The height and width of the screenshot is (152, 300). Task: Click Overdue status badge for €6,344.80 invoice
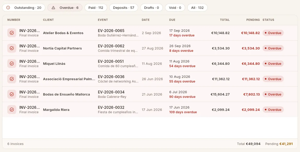273,64
